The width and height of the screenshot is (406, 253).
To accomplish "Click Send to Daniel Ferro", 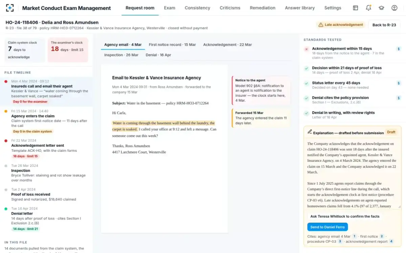I will [328, 227].
